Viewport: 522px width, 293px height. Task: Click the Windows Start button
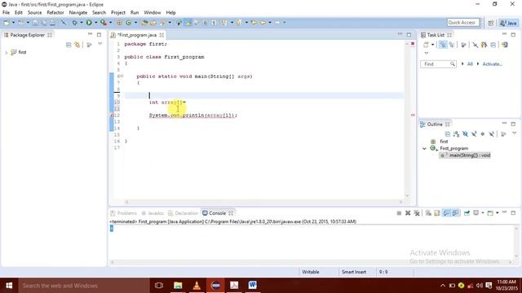tap(9, 286)
